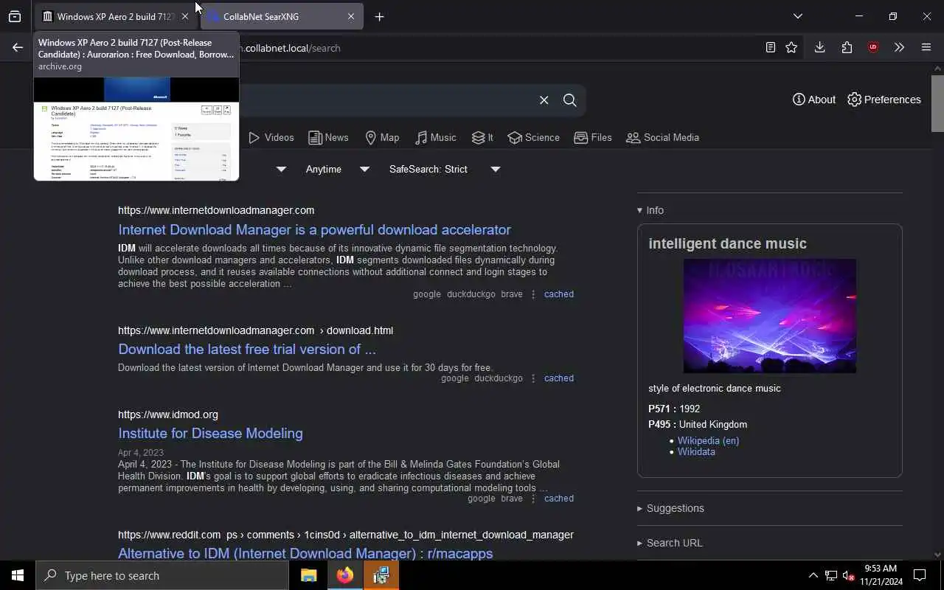The height and width of the screenshot is (590, 944).
Task: Go back with the browser back arrow
Action: (x=18, y=47)
